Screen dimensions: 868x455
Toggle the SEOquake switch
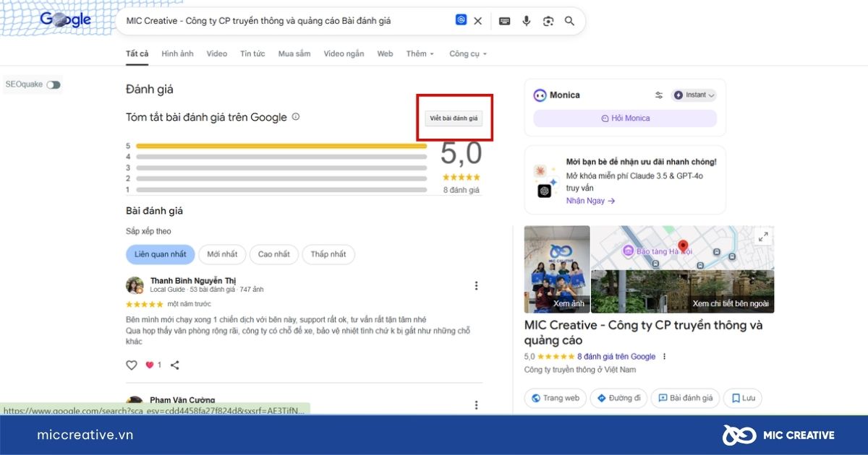pyautogui.click(x=54, y=85)
